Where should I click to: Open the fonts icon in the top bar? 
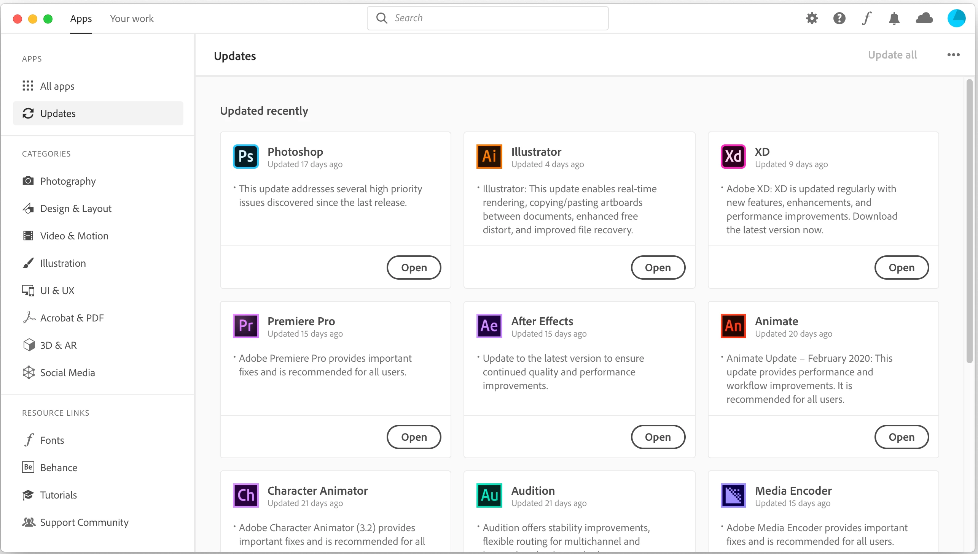pyautogui.click(x=867, y=18)
